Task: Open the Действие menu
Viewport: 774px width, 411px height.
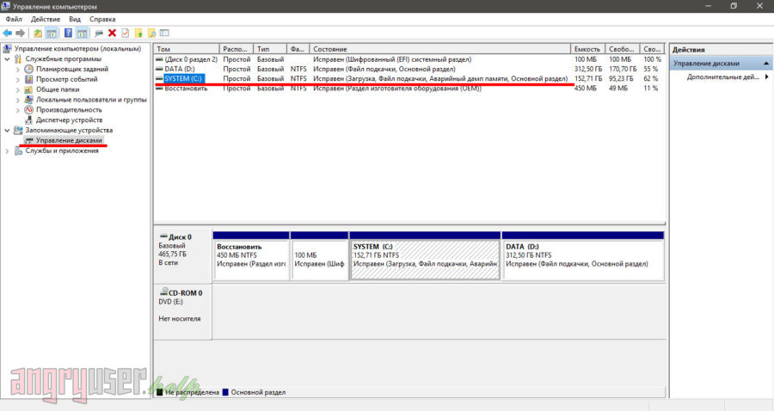Action: pyautogui.click(x=46, y=18)
